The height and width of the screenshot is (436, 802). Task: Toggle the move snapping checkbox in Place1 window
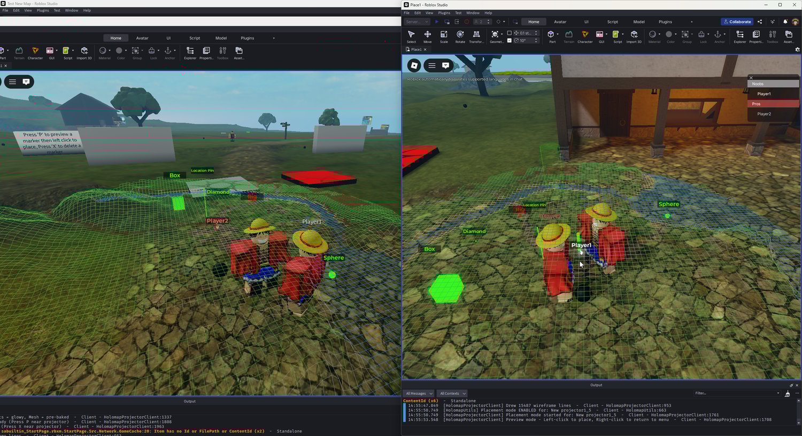click(x=509, y=33)
